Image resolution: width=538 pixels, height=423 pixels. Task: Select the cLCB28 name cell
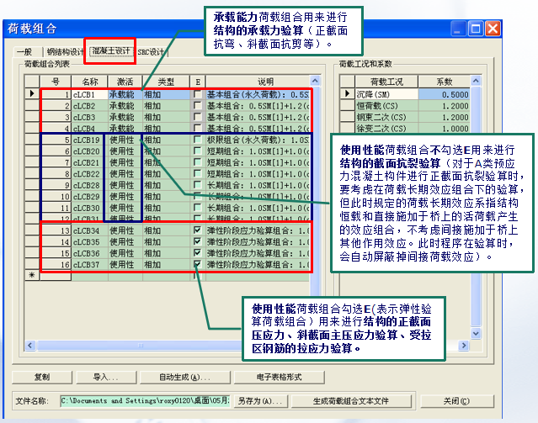point(89,185)
